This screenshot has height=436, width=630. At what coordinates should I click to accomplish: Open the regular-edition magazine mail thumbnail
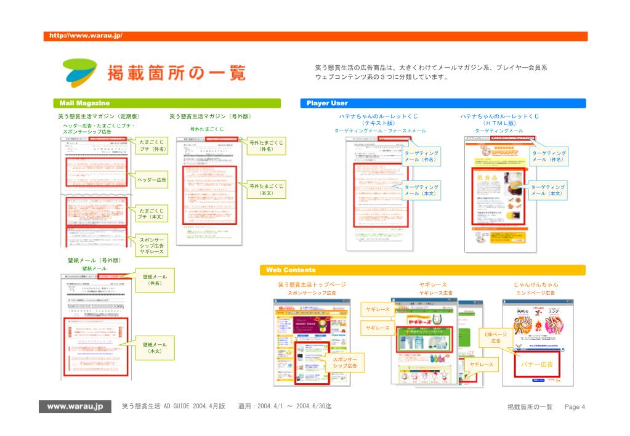(x=95, y=192)
